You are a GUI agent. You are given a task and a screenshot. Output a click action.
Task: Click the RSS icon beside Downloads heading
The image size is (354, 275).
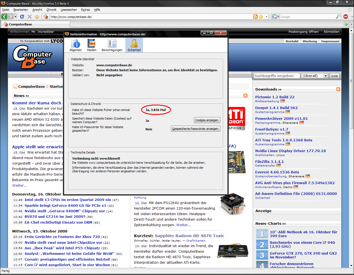338,89
